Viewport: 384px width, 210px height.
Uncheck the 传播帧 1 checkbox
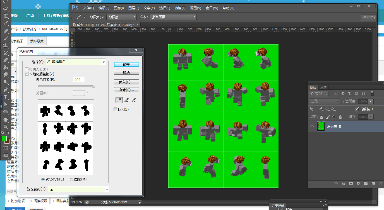[x=357, y=109]
